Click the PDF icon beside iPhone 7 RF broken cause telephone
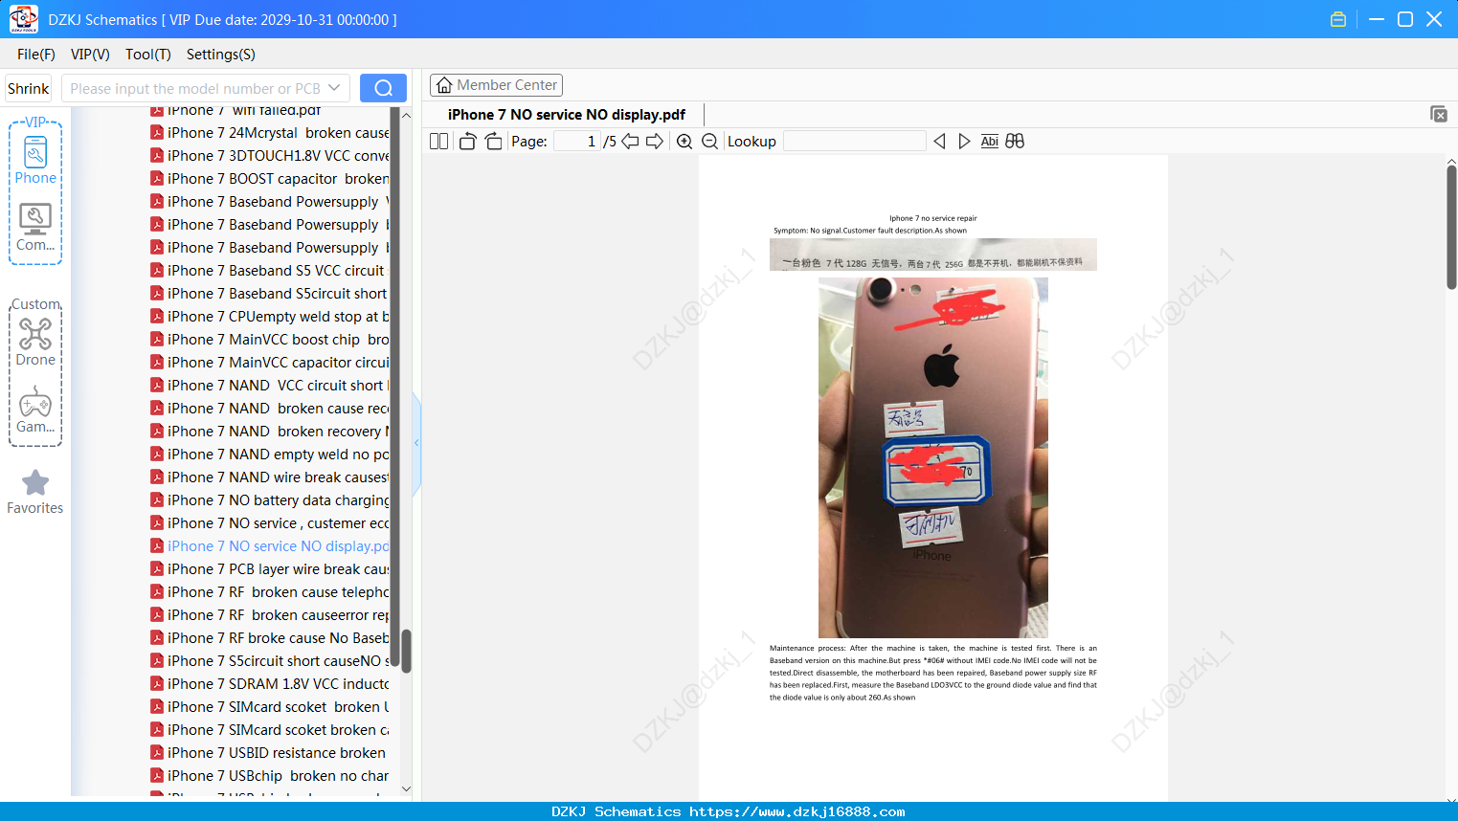This screenshot has height=821, width=1458. (157, 592)
